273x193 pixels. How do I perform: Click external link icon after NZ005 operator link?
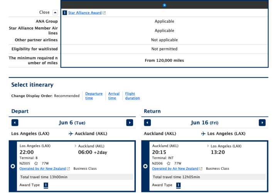(x=68, y=169)
